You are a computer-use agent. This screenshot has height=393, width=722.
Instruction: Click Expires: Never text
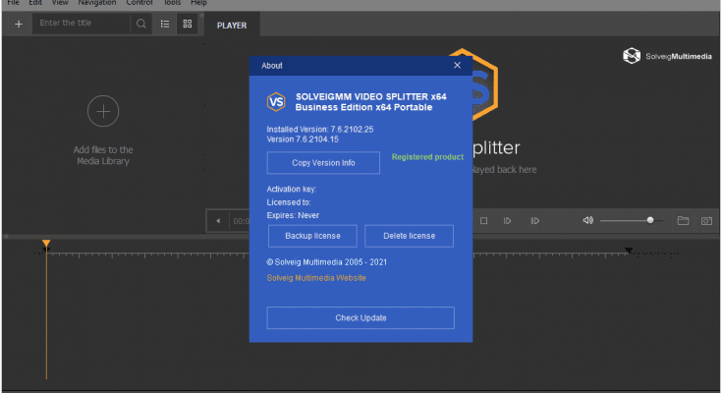point(293,215)
